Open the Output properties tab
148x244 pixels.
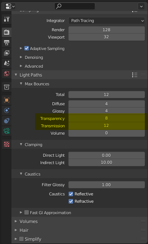coord(7,43)
